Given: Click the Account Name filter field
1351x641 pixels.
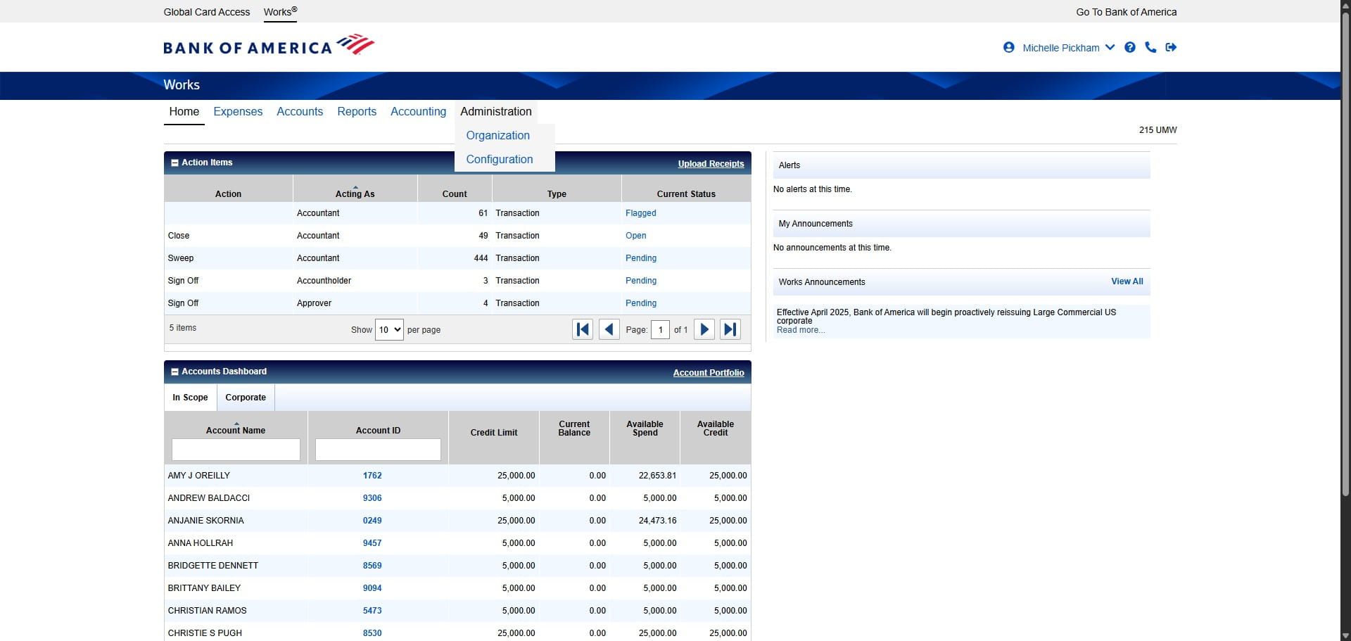Looking at the screenshot, I should (x=236, y=450).
